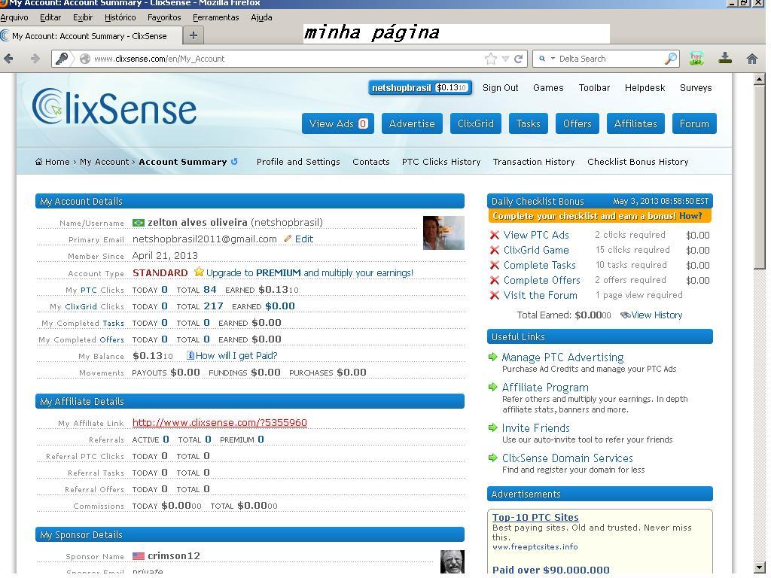Select the My Account Summary browser tab
This screenshot has width=771, height=578.
(x=90, y=36)
